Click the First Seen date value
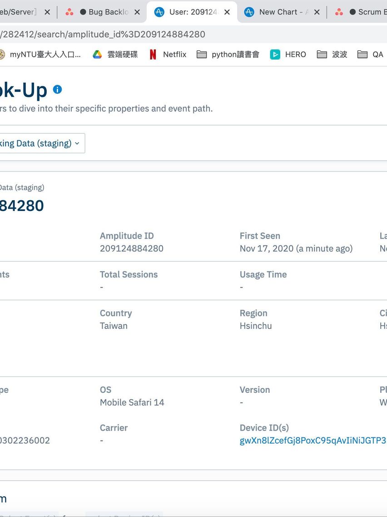Viewport: 387px width, 517px height. pyautogui.click(x=296, y=249)
